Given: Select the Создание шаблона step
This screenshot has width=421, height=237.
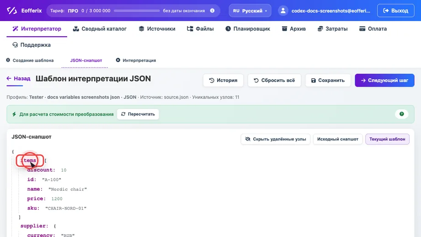Looking at the screenshot, I should coord(30,60).
